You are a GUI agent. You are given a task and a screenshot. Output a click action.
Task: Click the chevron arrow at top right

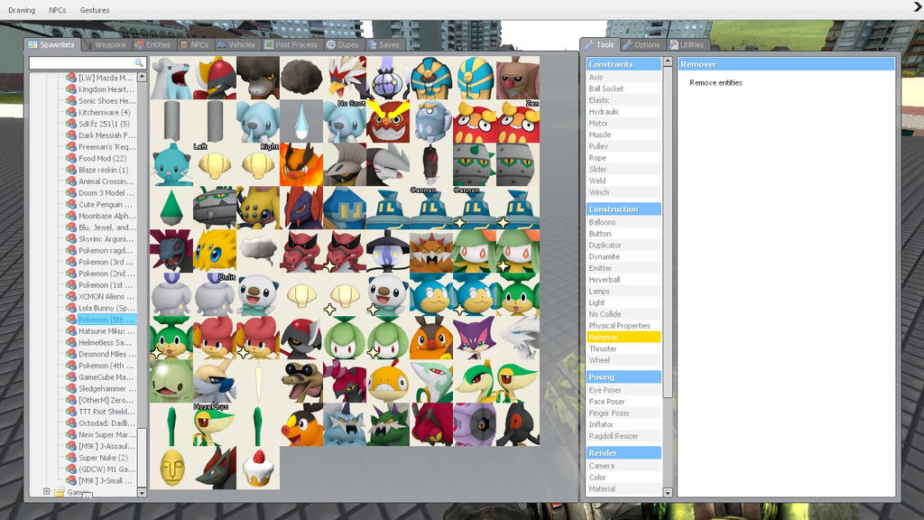point(917,8)
